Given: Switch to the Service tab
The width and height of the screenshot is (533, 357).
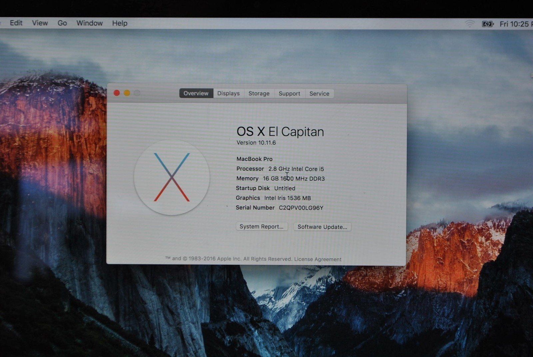Looking at the screenshot, I should [x=319, y=94].
